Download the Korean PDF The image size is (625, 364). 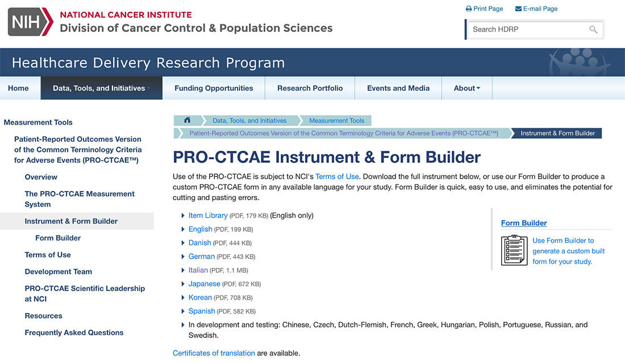point(200,298)
